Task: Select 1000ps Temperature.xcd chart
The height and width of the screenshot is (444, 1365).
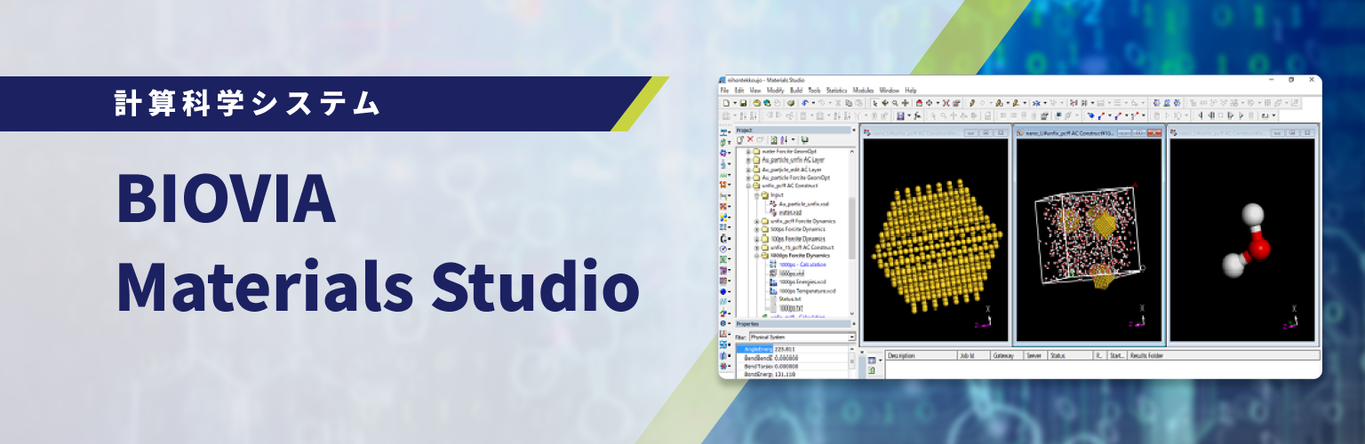Action: [807, 290]
